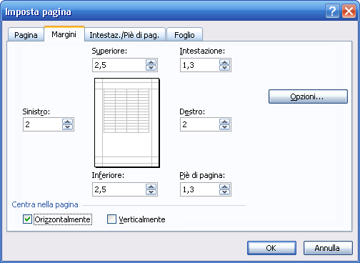Viewport: 360px width, 263px height.
Task: Uncheck the Orizzontalmente checkbox
Action: [x=27, y=219]
